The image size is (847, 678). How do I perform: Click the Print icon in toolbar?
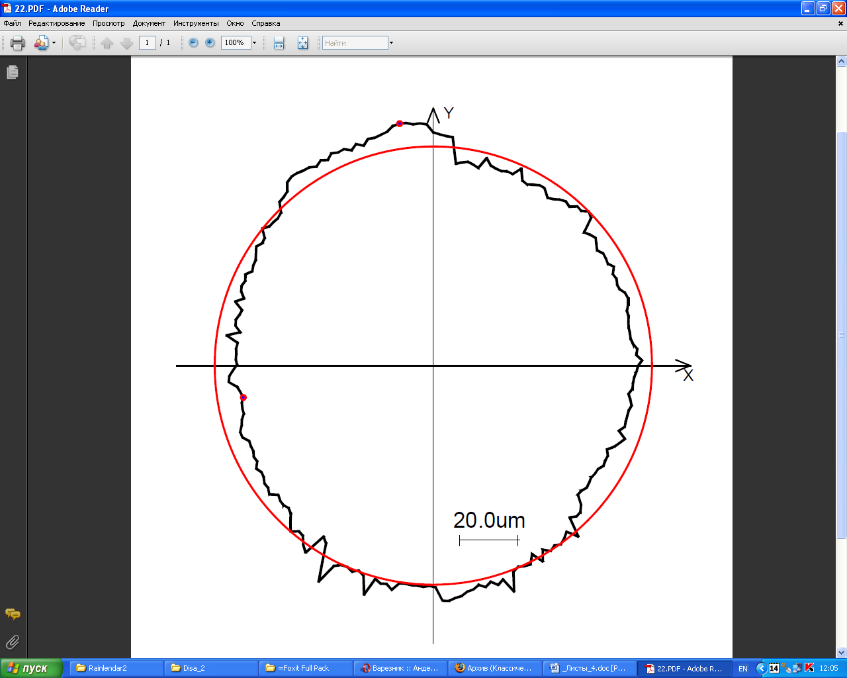(17, 43)
